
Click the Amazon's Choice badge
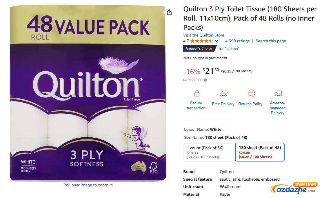pyautogui.click(x=199, y=48)
